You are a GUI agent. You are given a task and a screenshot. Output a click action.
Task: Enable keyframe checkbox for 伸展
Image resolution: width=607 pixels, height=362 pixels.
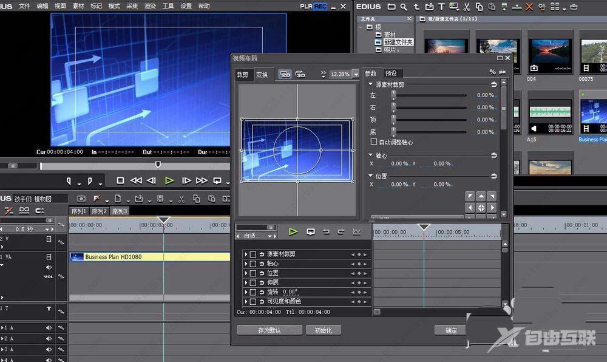pos(253,282)
